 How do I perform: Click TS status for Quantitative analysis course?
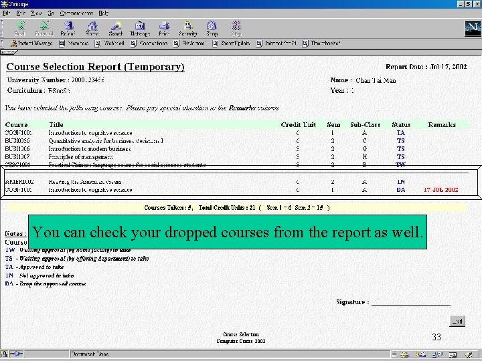click(x=400, y=141)
